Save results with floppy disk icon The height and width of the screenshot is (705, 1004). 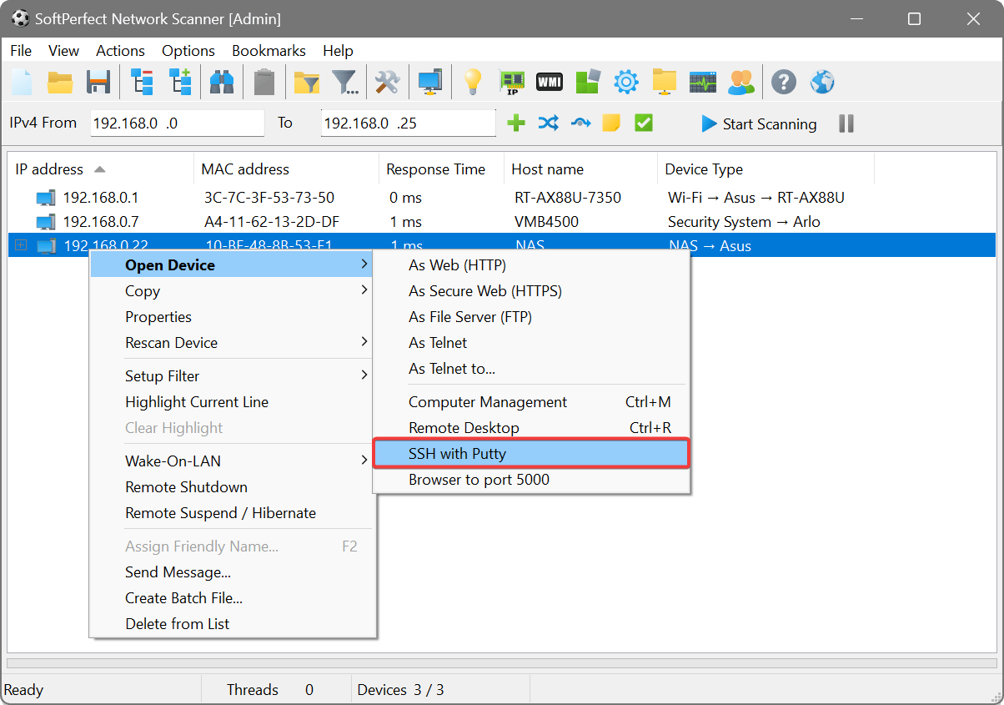coord(98,82)
